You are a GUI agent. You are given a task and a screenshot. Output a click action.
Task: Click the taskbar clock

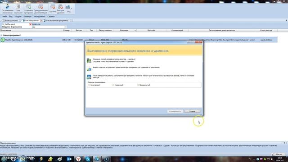(280, 159)
